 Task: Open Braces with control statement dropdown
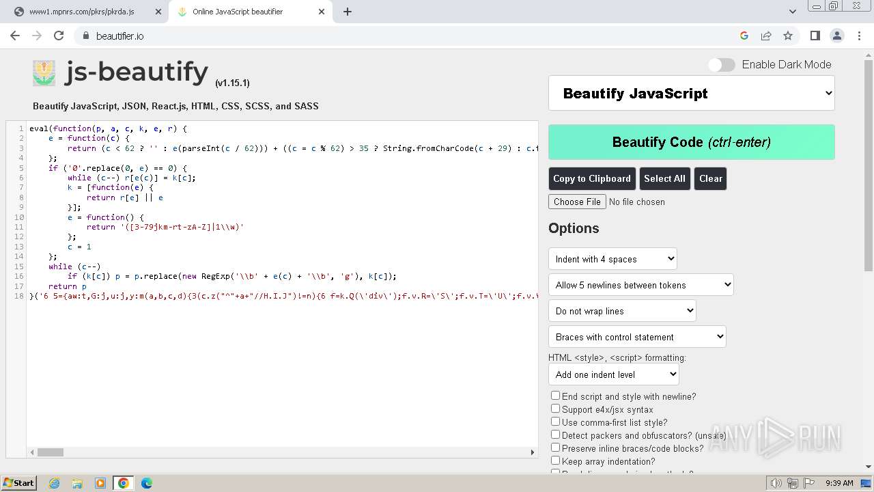coord(637,337)
